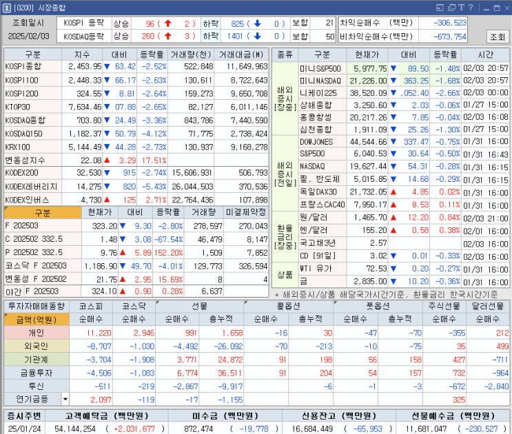
Task: Select the 국고채3년 row
Action: pos(404,243)
